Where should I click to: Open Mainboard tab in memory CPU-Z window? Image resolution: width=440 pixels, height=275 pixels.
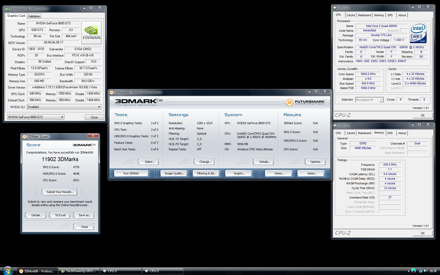pos(365,133)
